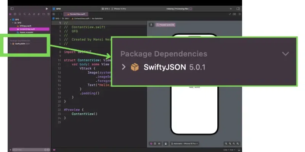Go back in editor history
Image resolution: width=305 pixels, height=152 pixels.
coord(59,14)
